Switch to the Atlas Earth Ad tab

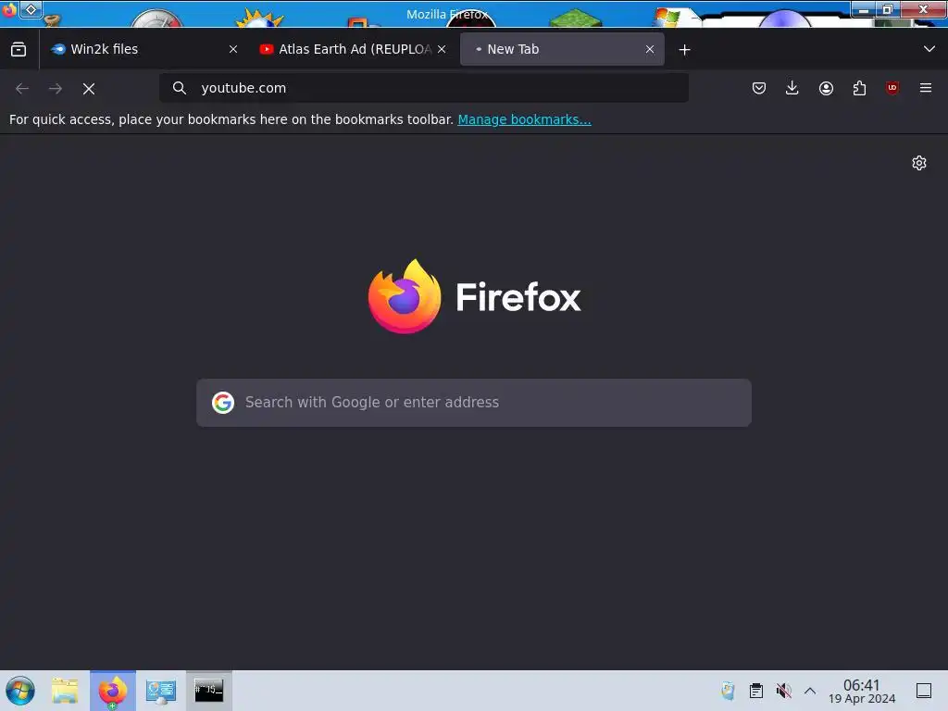[x=353, y=50]
